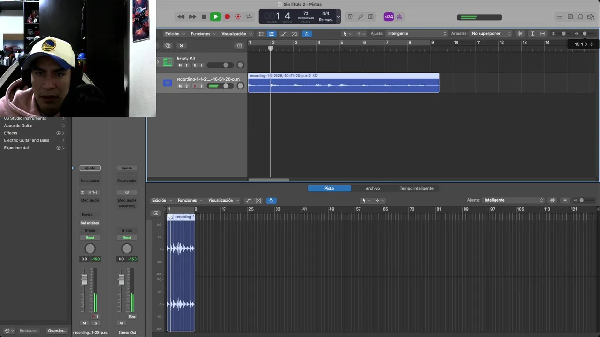Toggle Cycle mode in the transport

click(x=249, y=17)
